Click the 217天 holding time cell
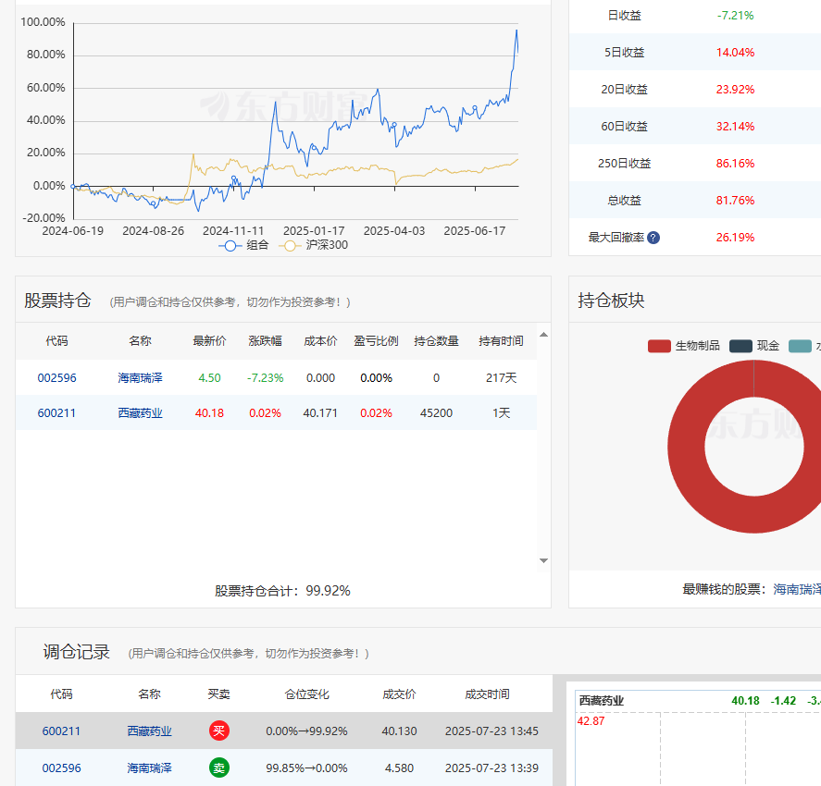 pos(501,377)
